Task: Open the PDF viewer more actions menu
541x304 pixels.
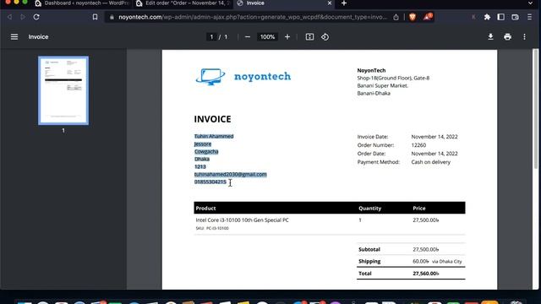Action: point(524,37)
